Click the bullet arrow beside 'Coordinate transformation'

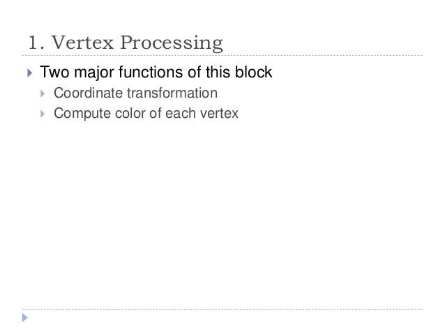click(x=43, y=93)
